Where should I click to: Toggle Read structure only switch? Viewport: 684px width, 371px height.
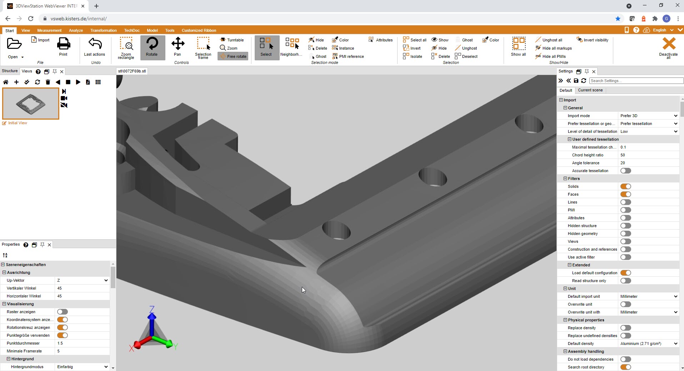coord(626,281)
